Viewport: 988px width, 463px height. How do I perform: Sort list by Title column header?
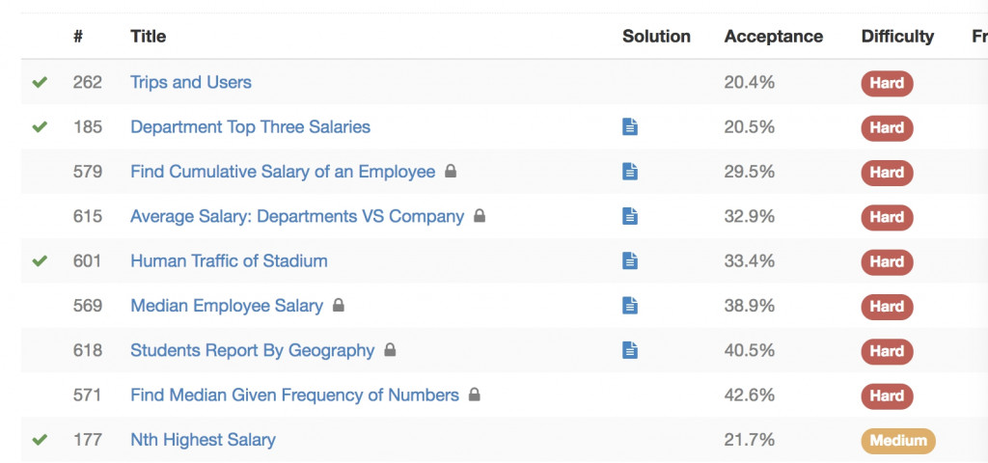(148, 37)
